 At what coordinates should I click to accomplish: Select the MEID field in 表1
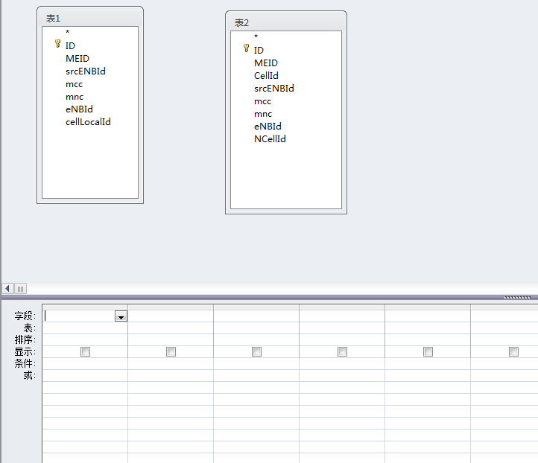(x=77, y=59)
